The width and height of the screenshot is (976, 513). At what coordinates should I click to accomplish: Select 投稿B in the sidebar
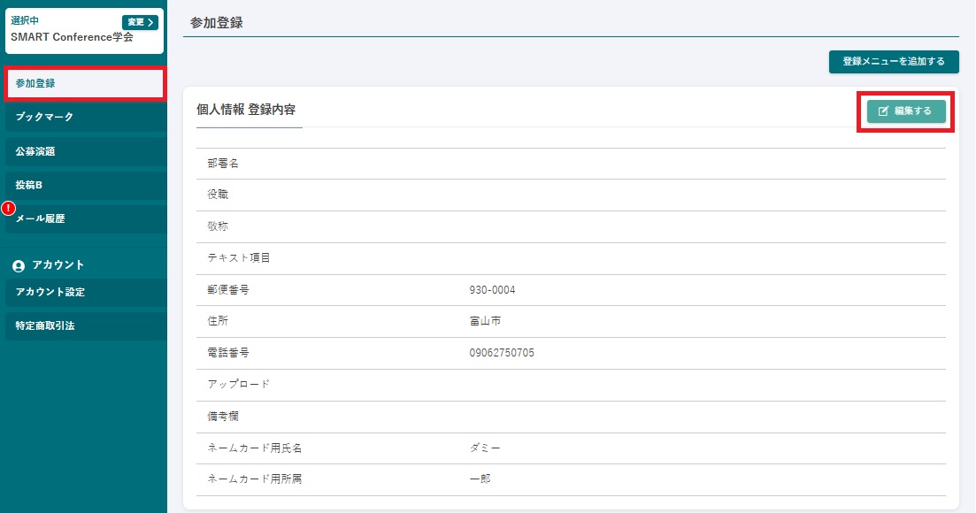(x=84, y=185)
